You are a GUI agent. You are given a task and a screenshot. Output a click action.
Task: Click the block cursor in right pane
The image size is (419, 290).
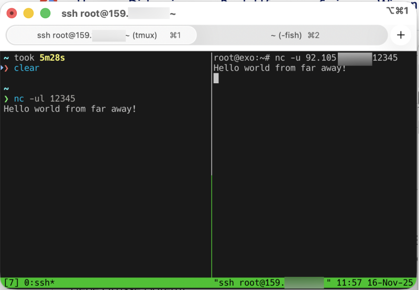click(216, 78)
